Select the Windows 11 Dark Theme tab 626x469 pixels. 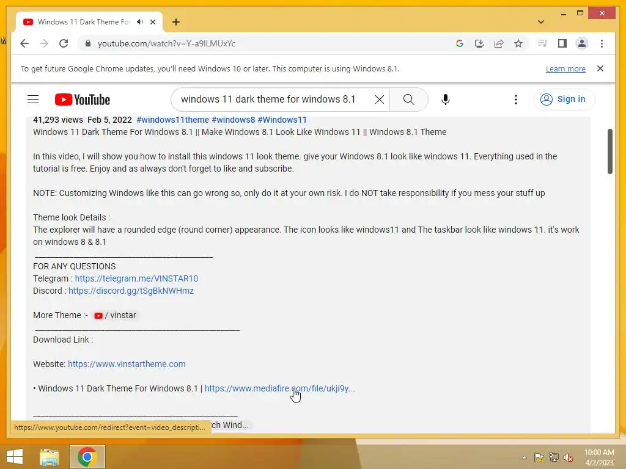89,22
